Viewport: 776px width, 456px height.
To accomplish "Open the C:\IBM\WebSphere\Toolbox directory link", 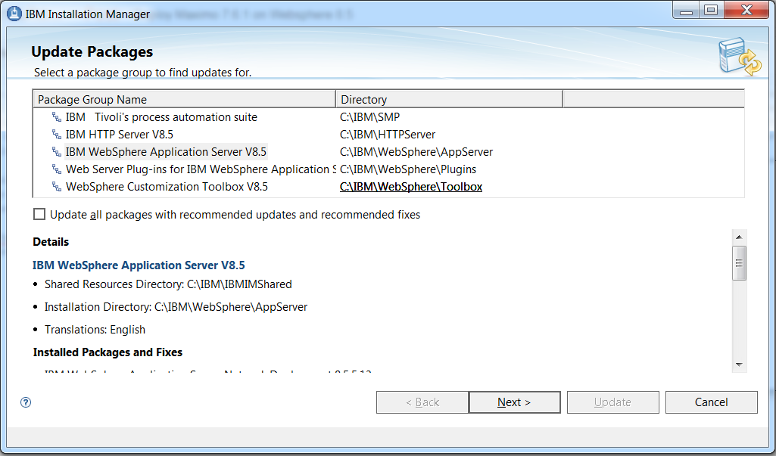I will tap(411, 187).
